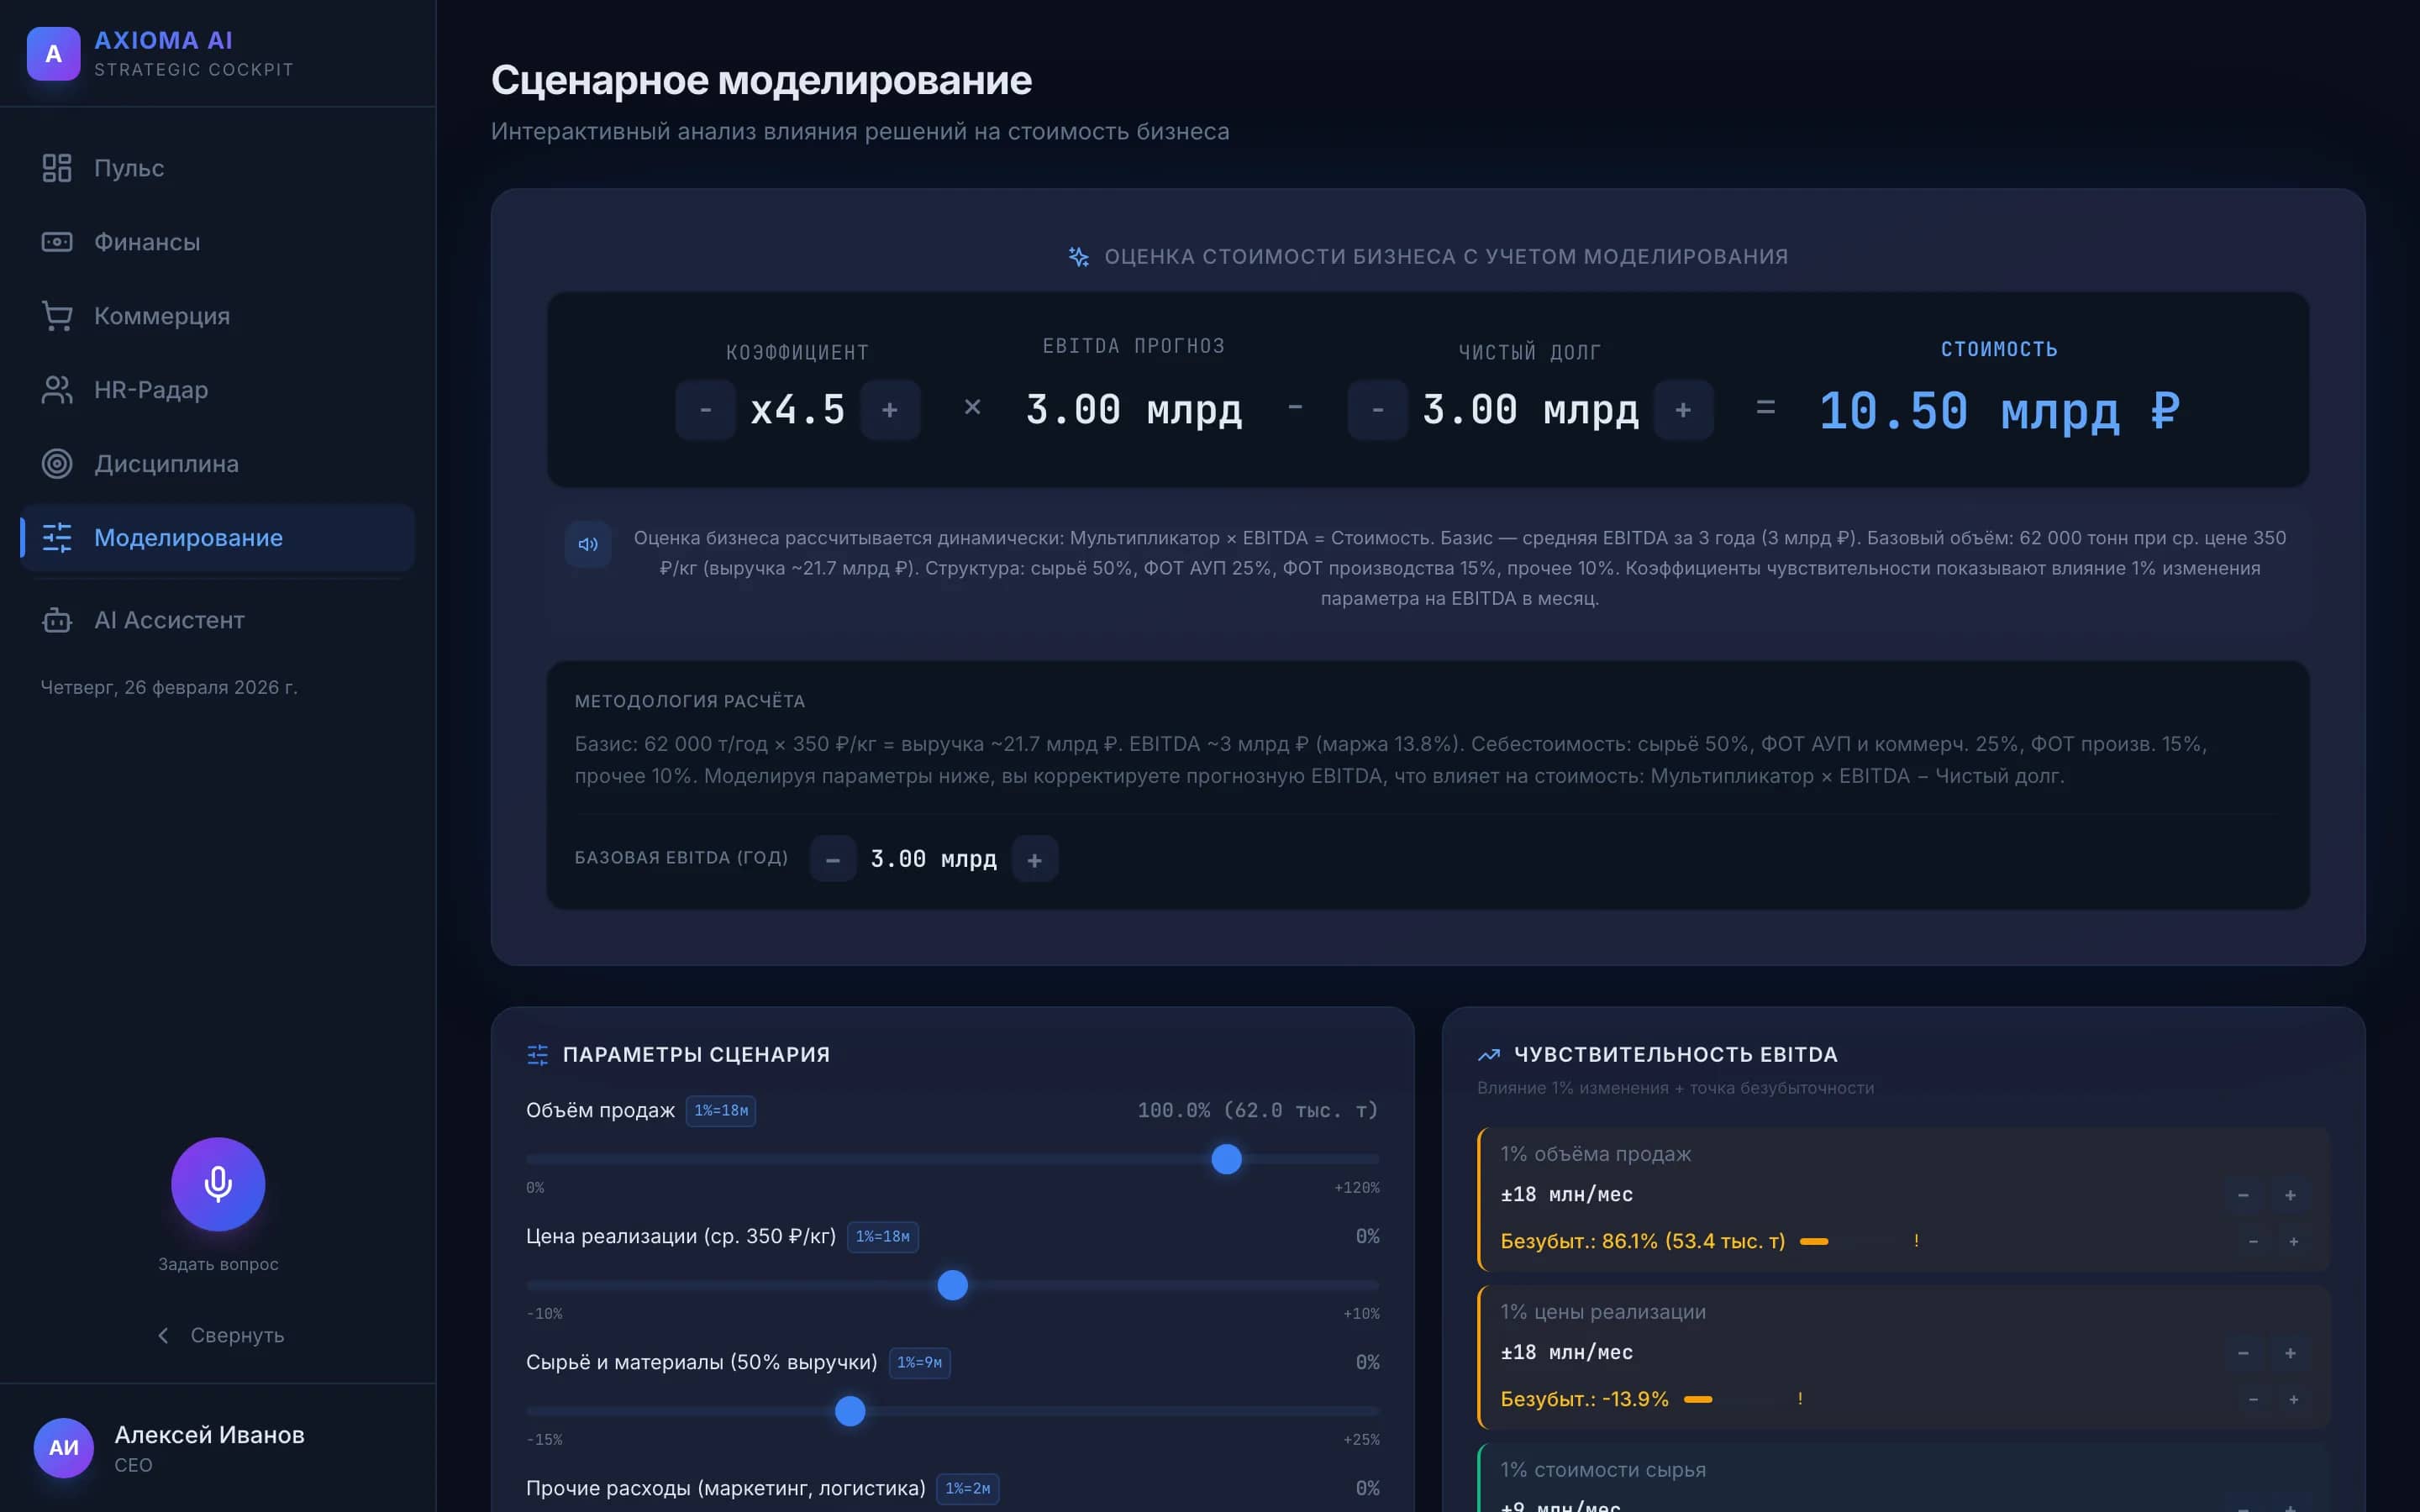Go to the Коммерция section
The image size is (2420, 1512).
pos(217,316)
